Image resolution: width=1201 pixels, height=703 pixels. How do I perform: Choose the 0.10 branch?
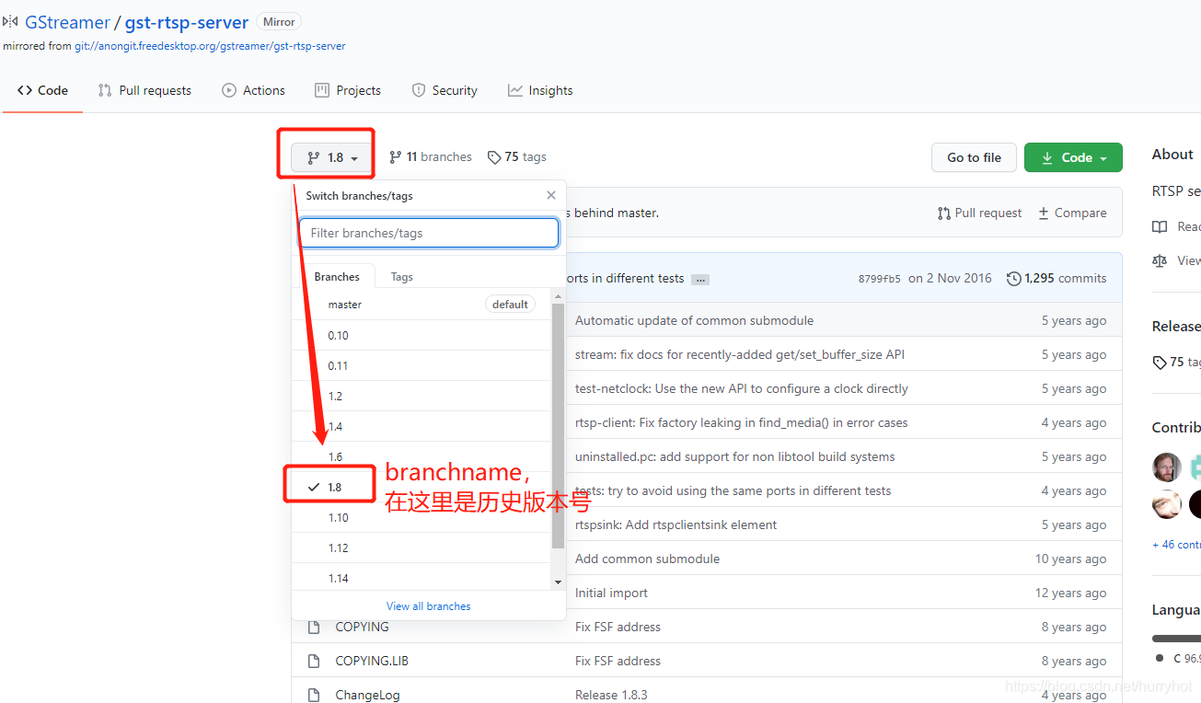[422, 335]
